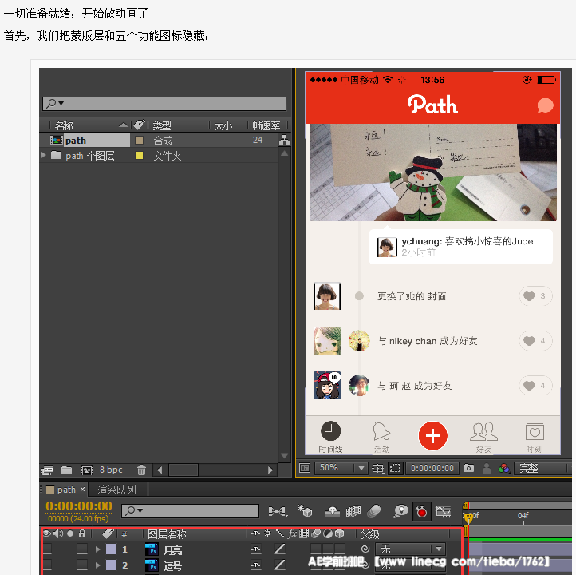Click the tag label column header in Project panel
Image resolution: width=576 pixels, height=575 pixels.
tap(139, 125)
